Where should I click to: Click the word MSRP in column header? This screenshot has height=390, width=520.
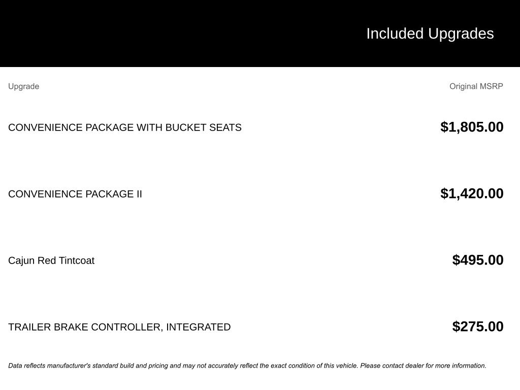click(492, 86)
